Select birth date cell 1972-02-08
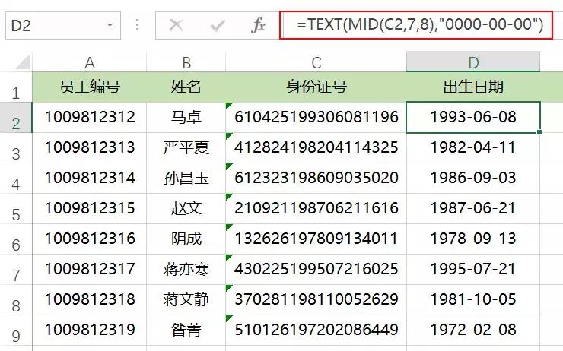The width and height of the screenshot is (563, 351). pos(473,330)
